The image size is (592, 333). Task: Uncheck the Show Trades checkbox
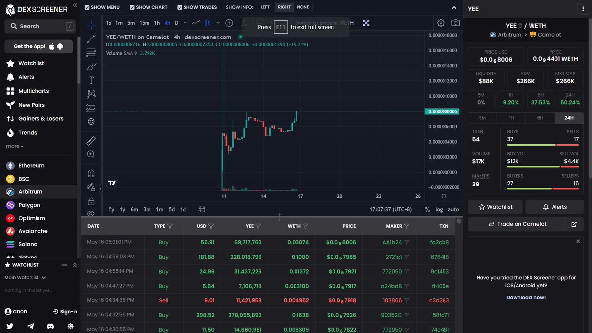pyautogui.click(x=180, y=7)
